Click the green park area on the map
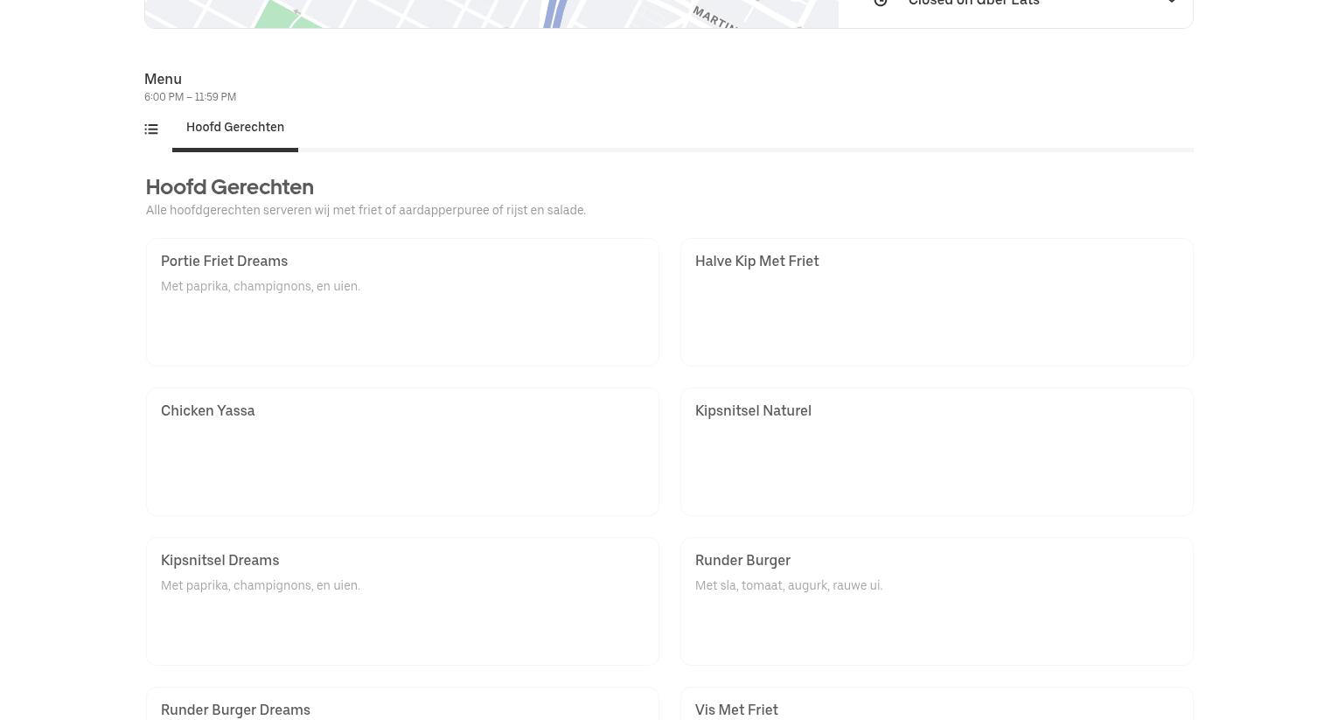Image resolution: width=1338 pixels, height=720 pixels. coord(278,15)
